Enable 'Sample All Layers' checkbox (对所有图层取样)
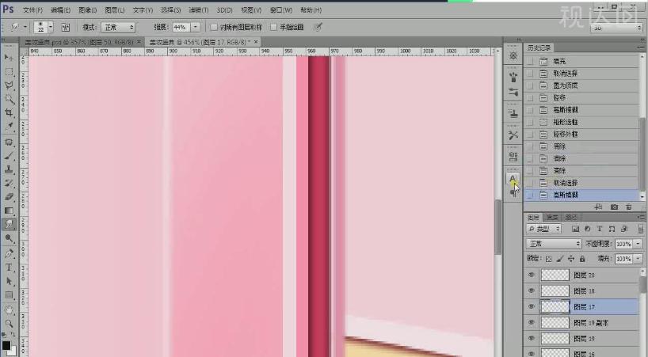Screen dimensions: 648x357 [214, 27]
